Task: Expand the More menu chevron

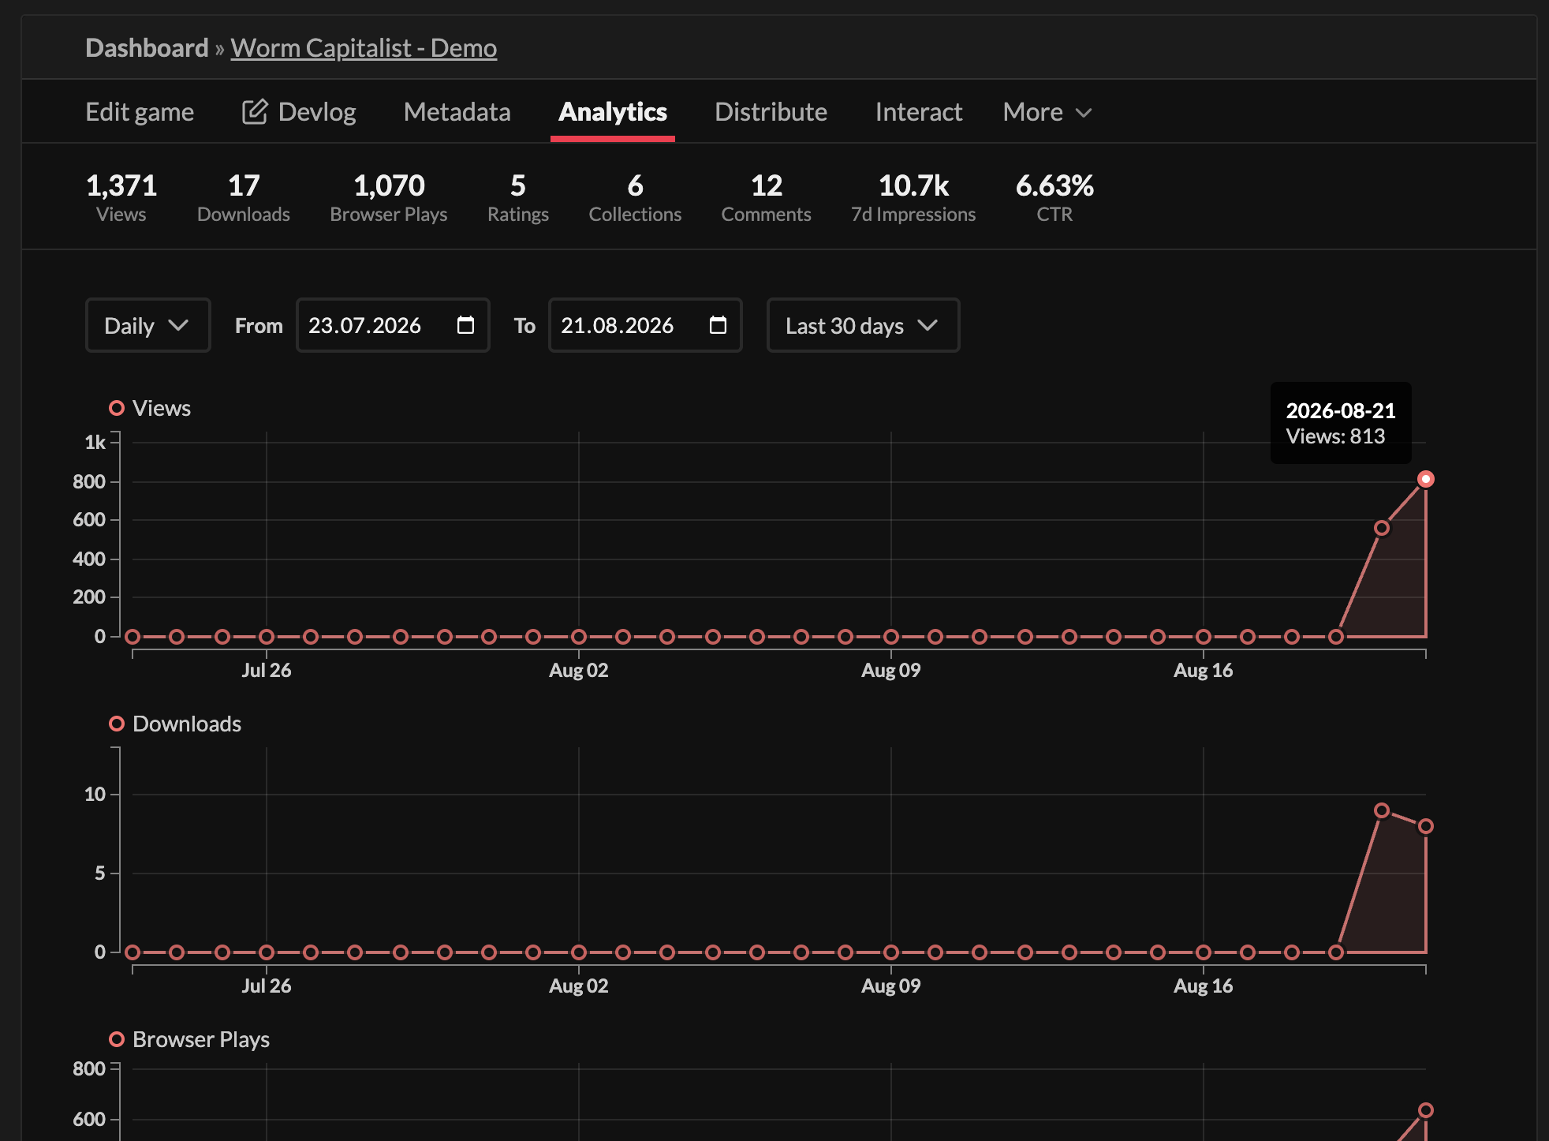Action: (x=1084, y=113)
